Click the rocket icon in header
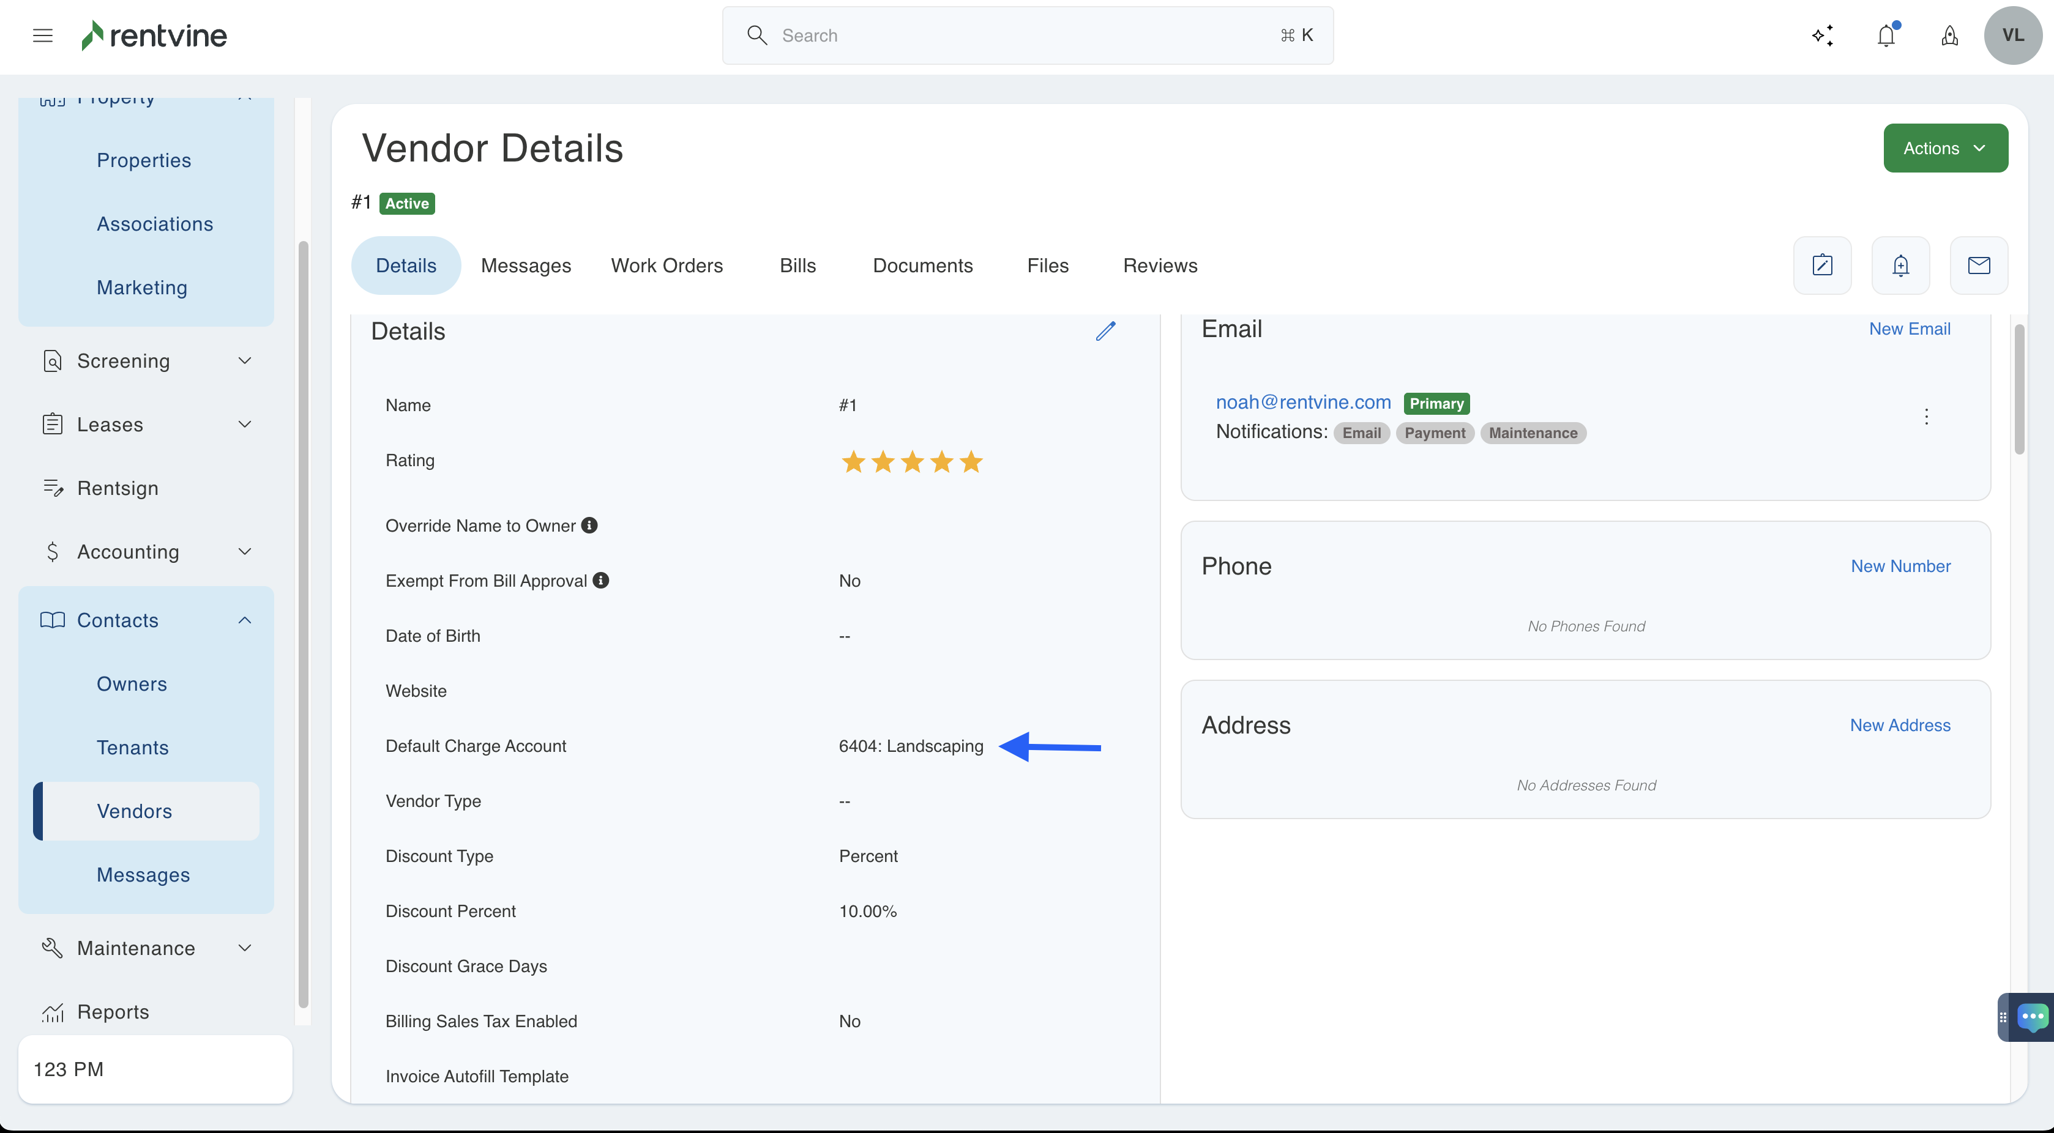Viewport: 2054px width, 1133px height. coord(1949,35)
